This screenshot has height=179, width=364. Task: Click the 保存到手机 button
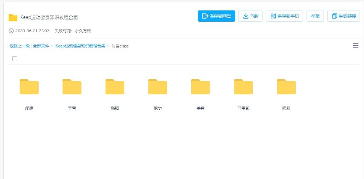click(284, 16)
